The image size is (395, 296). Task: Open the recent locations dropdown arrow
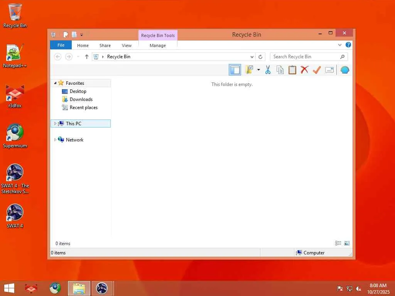[78, 57]
